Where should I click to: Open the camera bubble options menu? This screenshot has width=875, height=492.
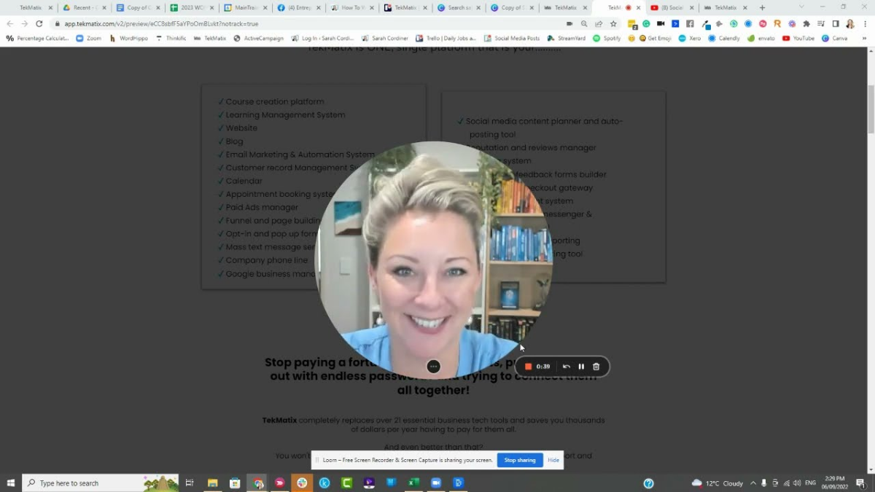[x=433, y=367]
